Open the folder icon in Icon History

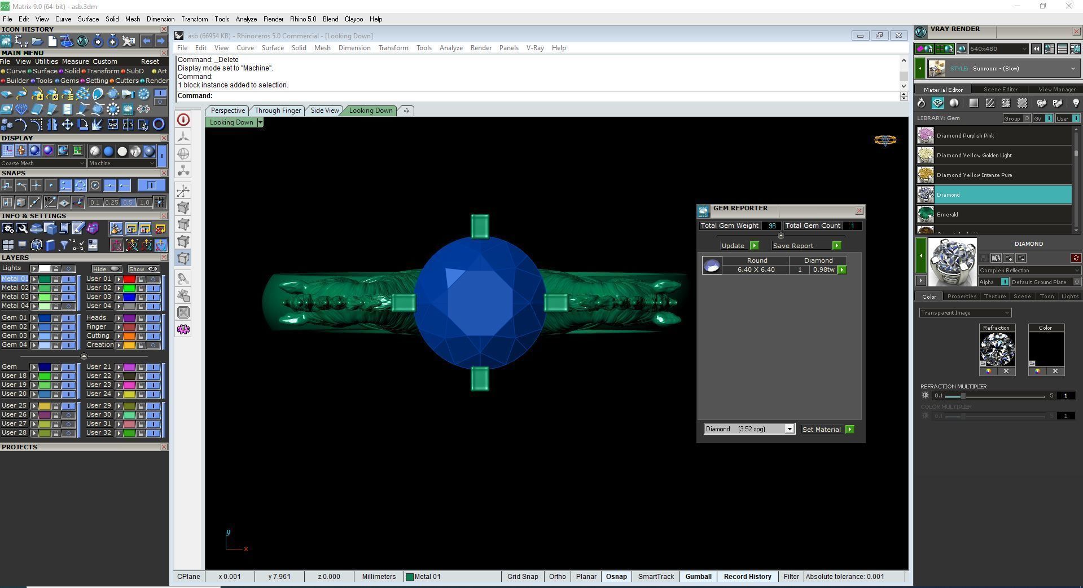coord(37,41)
